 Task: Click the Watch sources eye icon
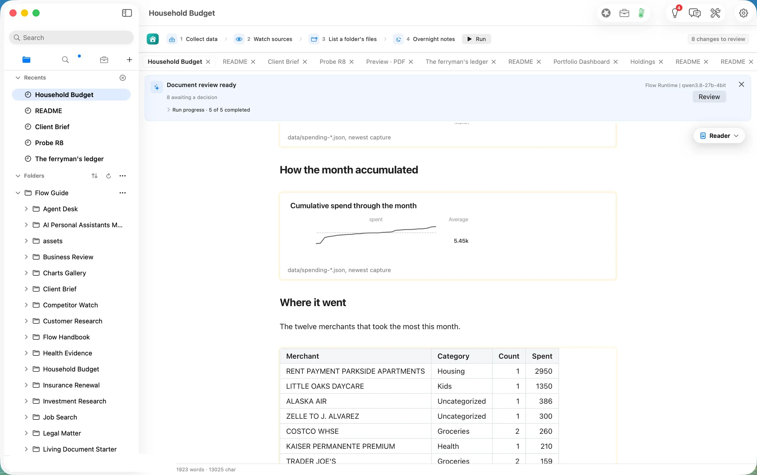point(239,39)
